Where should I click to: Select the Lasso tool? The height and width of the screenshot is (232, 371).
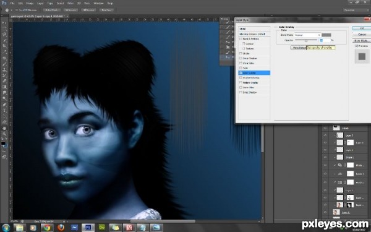tap(4, 34)
